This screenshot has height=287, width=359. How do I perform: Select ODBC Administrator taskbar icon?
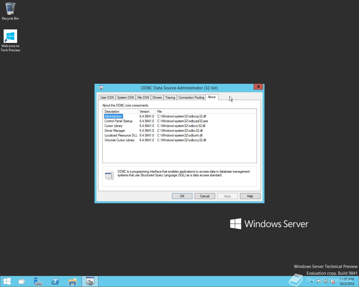90,281
